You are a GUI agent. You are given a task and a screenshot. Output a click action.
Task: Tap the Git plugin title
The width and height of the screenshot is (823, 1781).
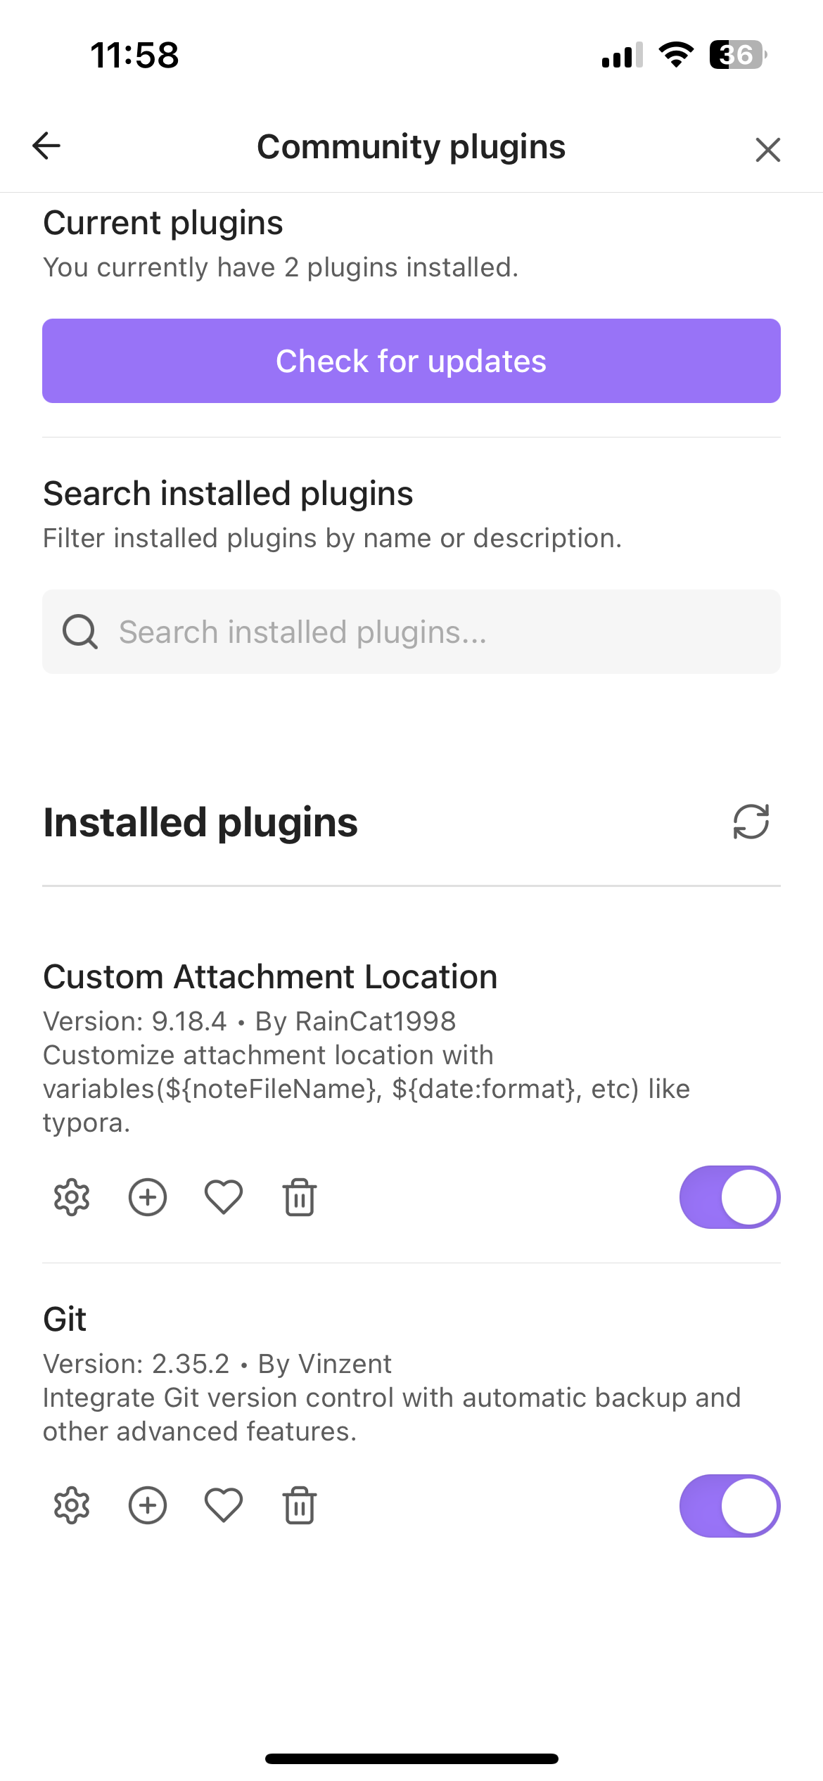click(x=65, y=1319)
